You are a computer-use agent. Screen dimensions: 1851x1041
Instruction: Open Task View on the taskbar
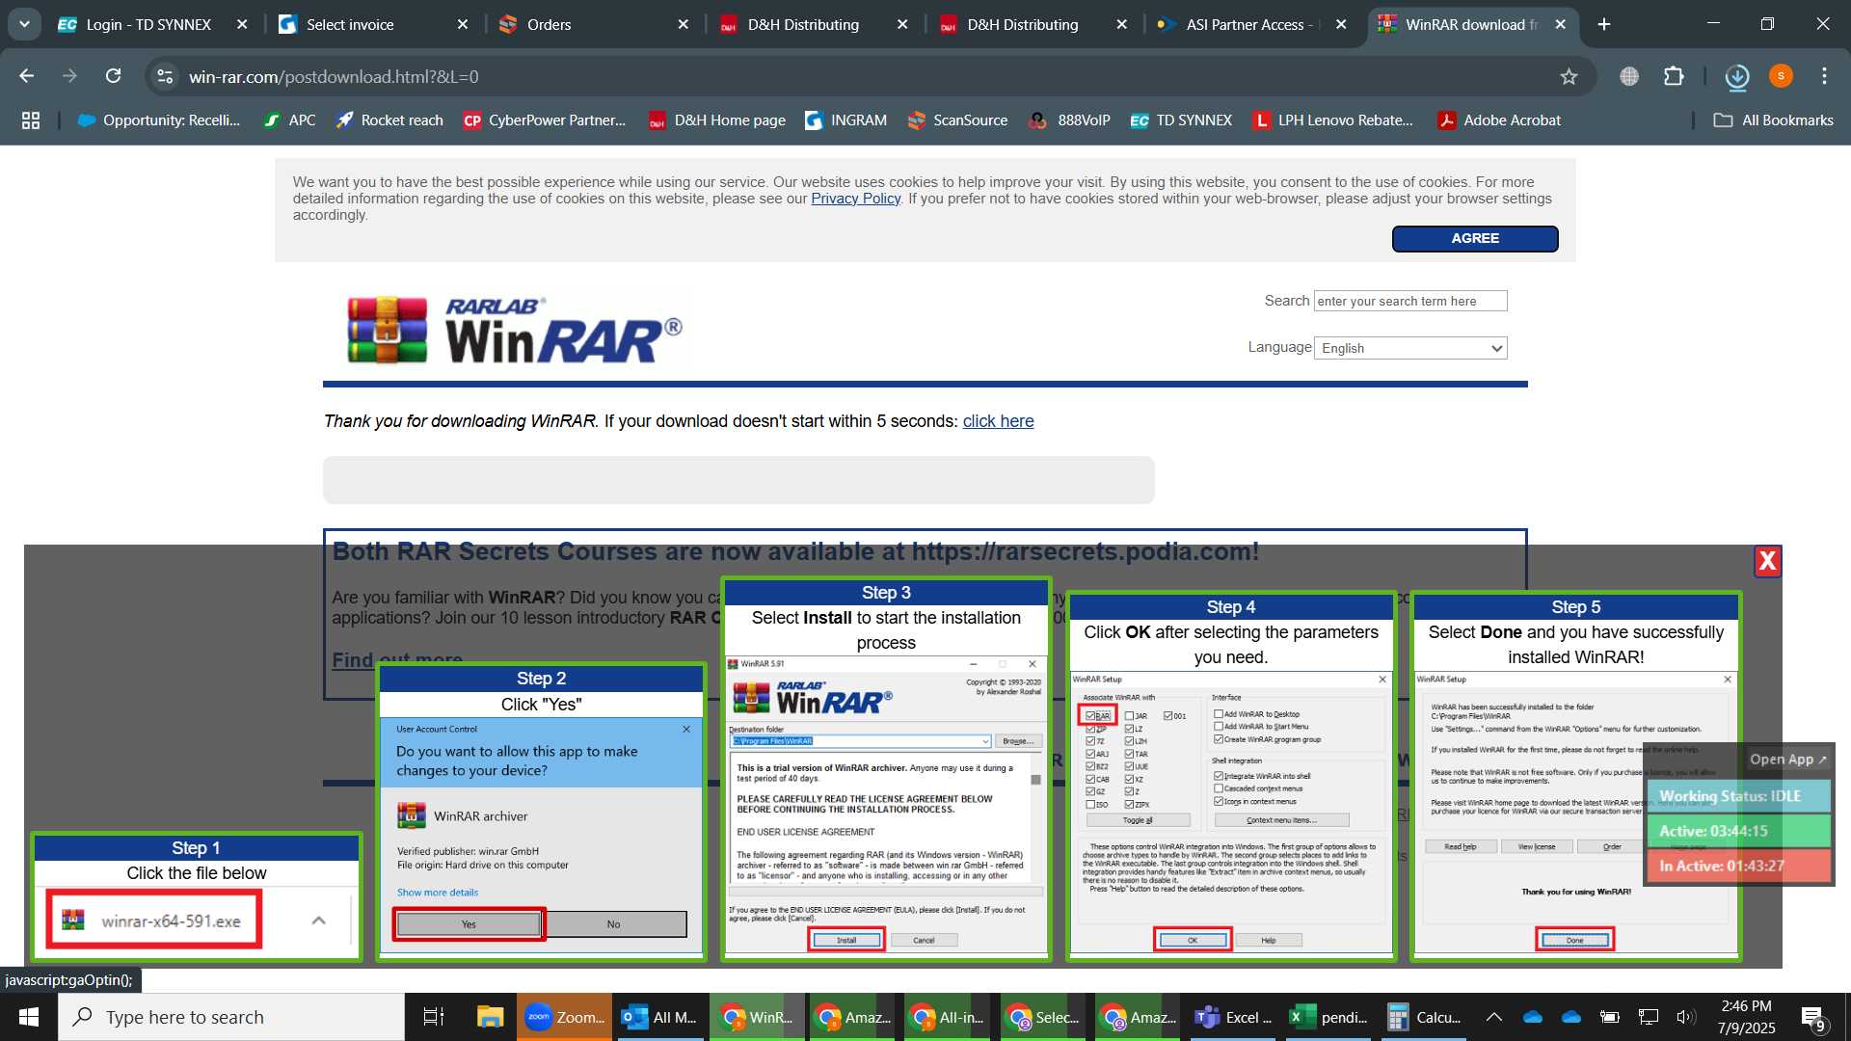tap(434, 1017)
